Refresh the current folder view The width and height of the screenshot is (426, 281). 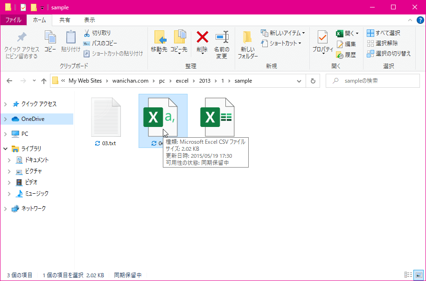pos(313,81)
